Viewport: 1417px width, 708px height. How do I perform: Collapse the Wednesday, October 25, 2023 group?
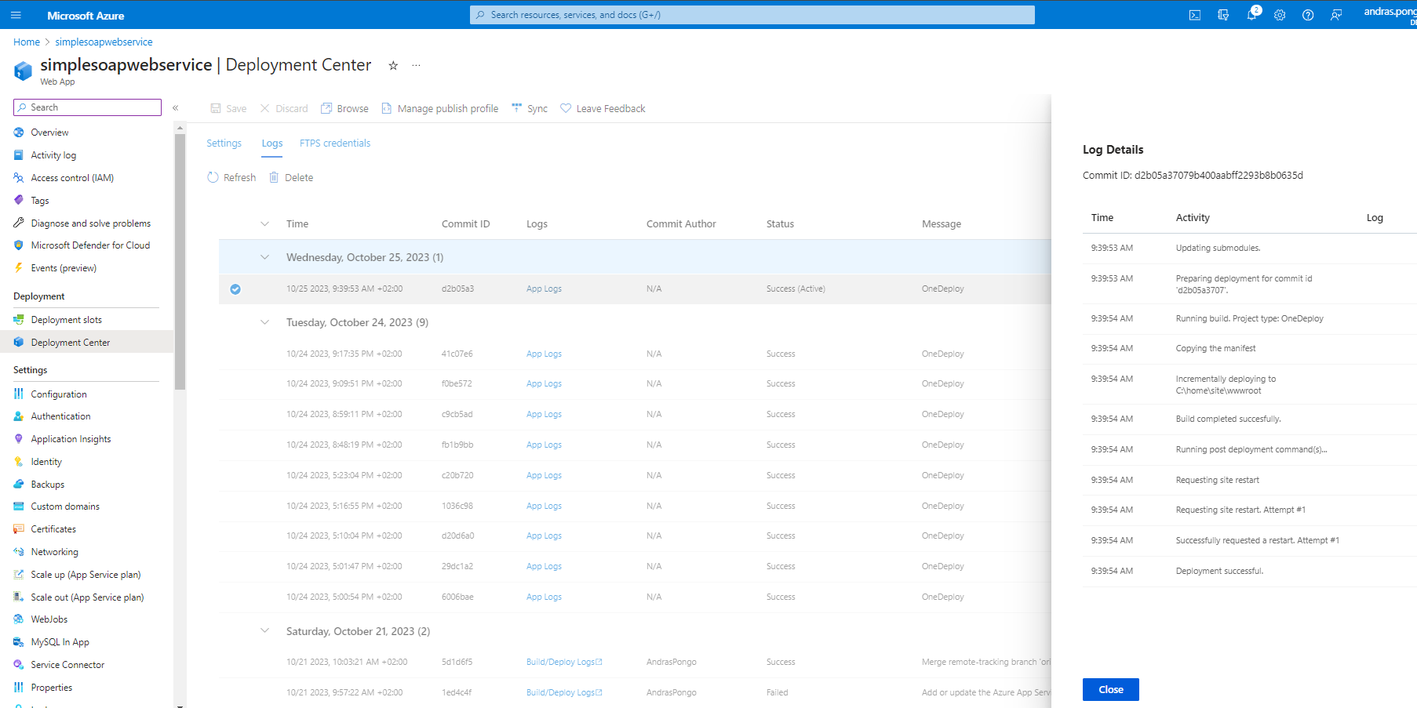[x=264, y=257]
